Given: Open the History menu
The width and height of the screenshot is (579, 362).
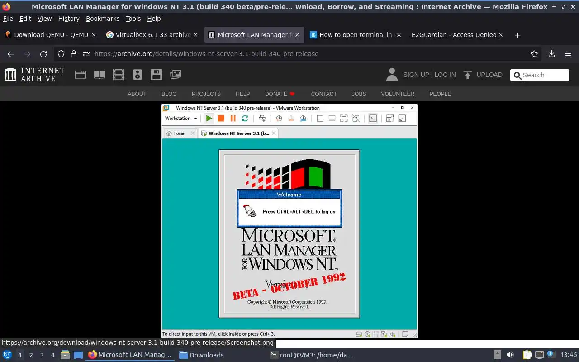Looking at the screenshot, I should tap(69, 19).
